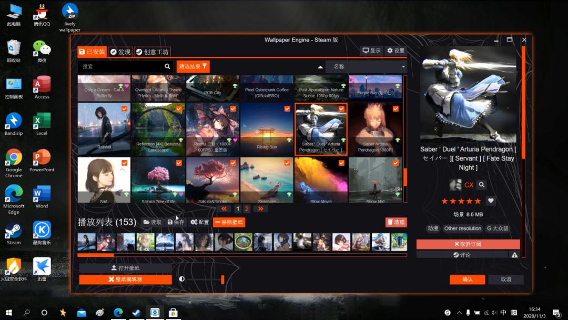This screenshot has width=568, height=320.
Task: Open Microsoft Store taskbar icon
Action: click(173, 313)
